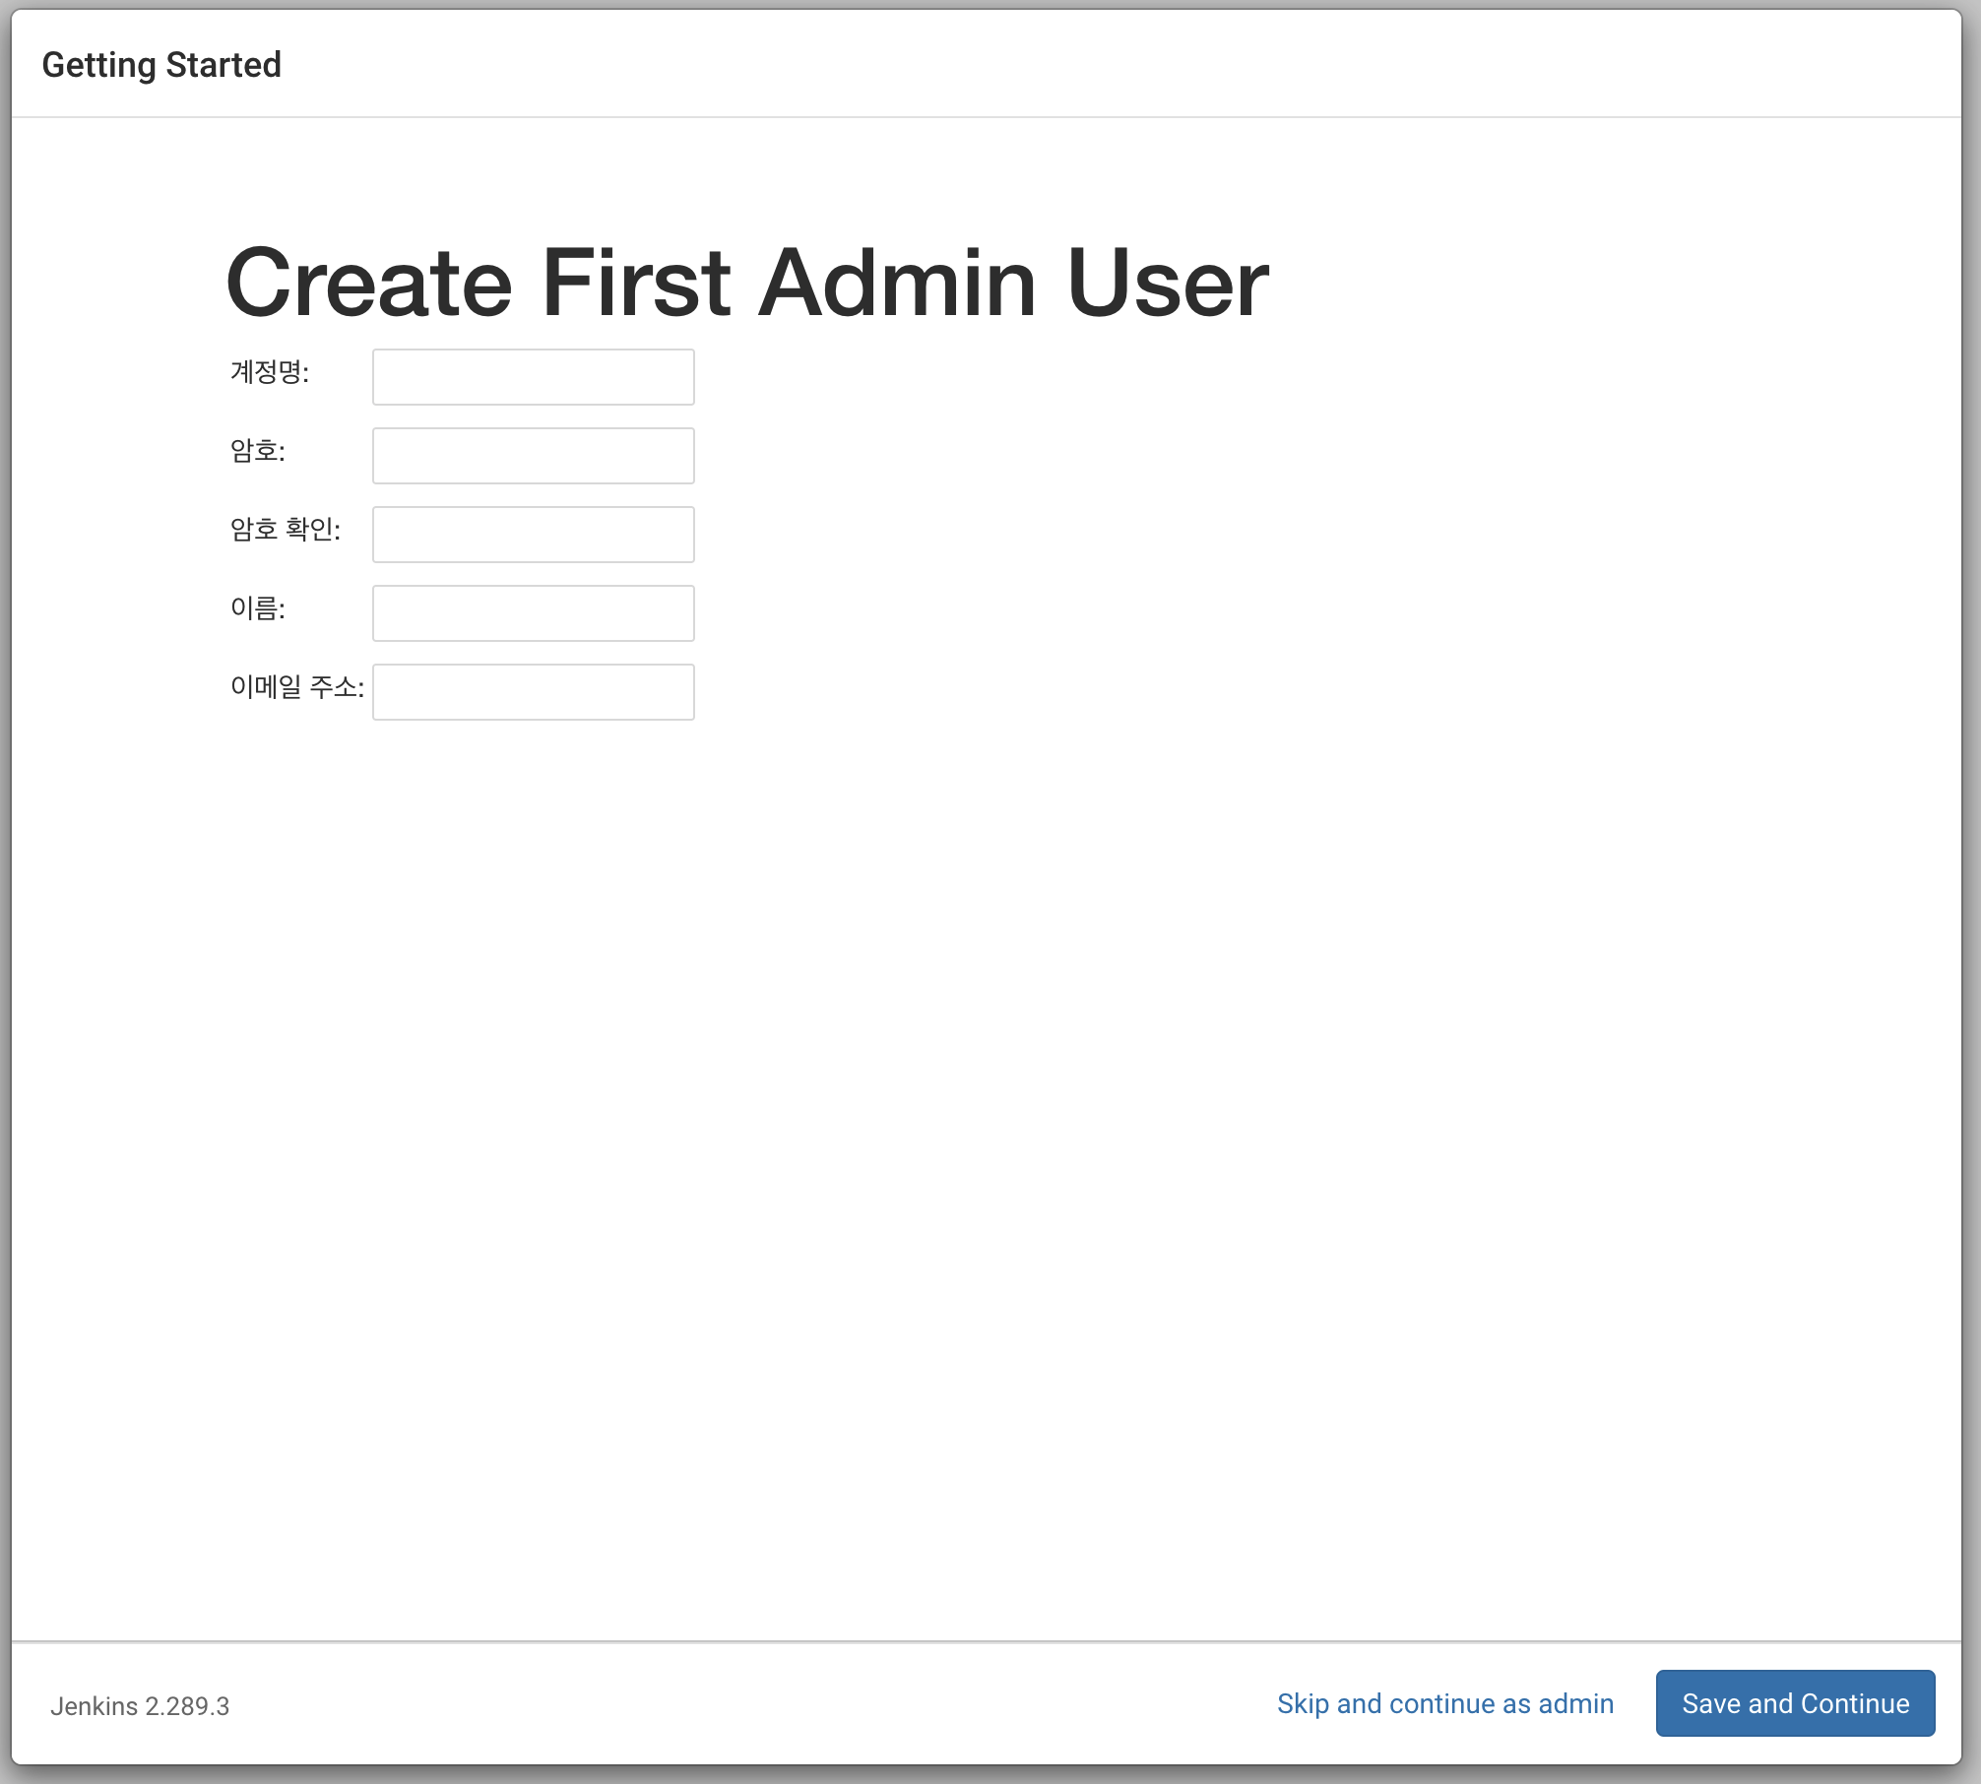Submit the form with the blue Save button
This screenshot has width=1981, height=1784.
(x=1794, y=1703)
